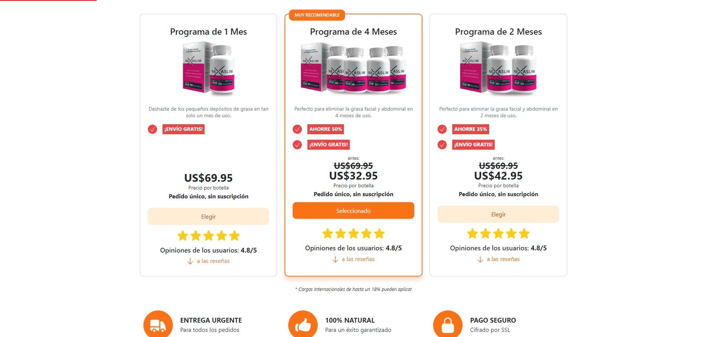The height and width of the screenshot is (337, 707).
Task: Click the delivery truck icon for Entrega Urgente
Action: 158,324
